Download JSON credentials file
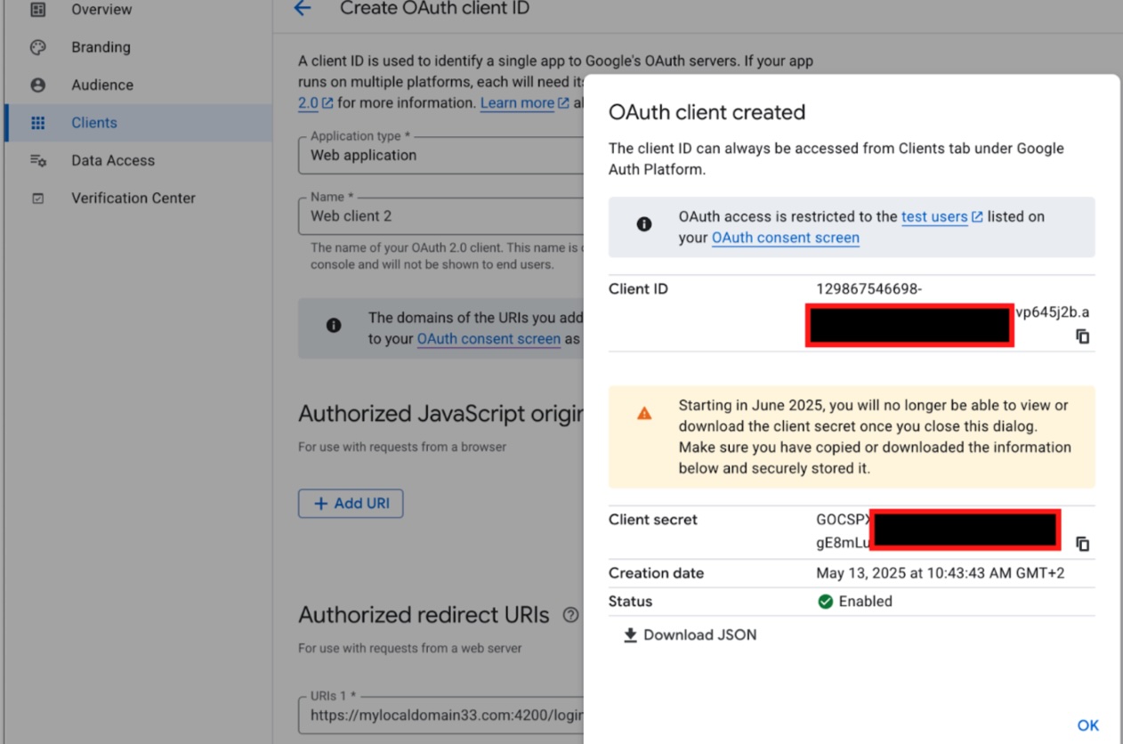The width and height of the screenshot is (1123, 744). click(x=690, y=635)
